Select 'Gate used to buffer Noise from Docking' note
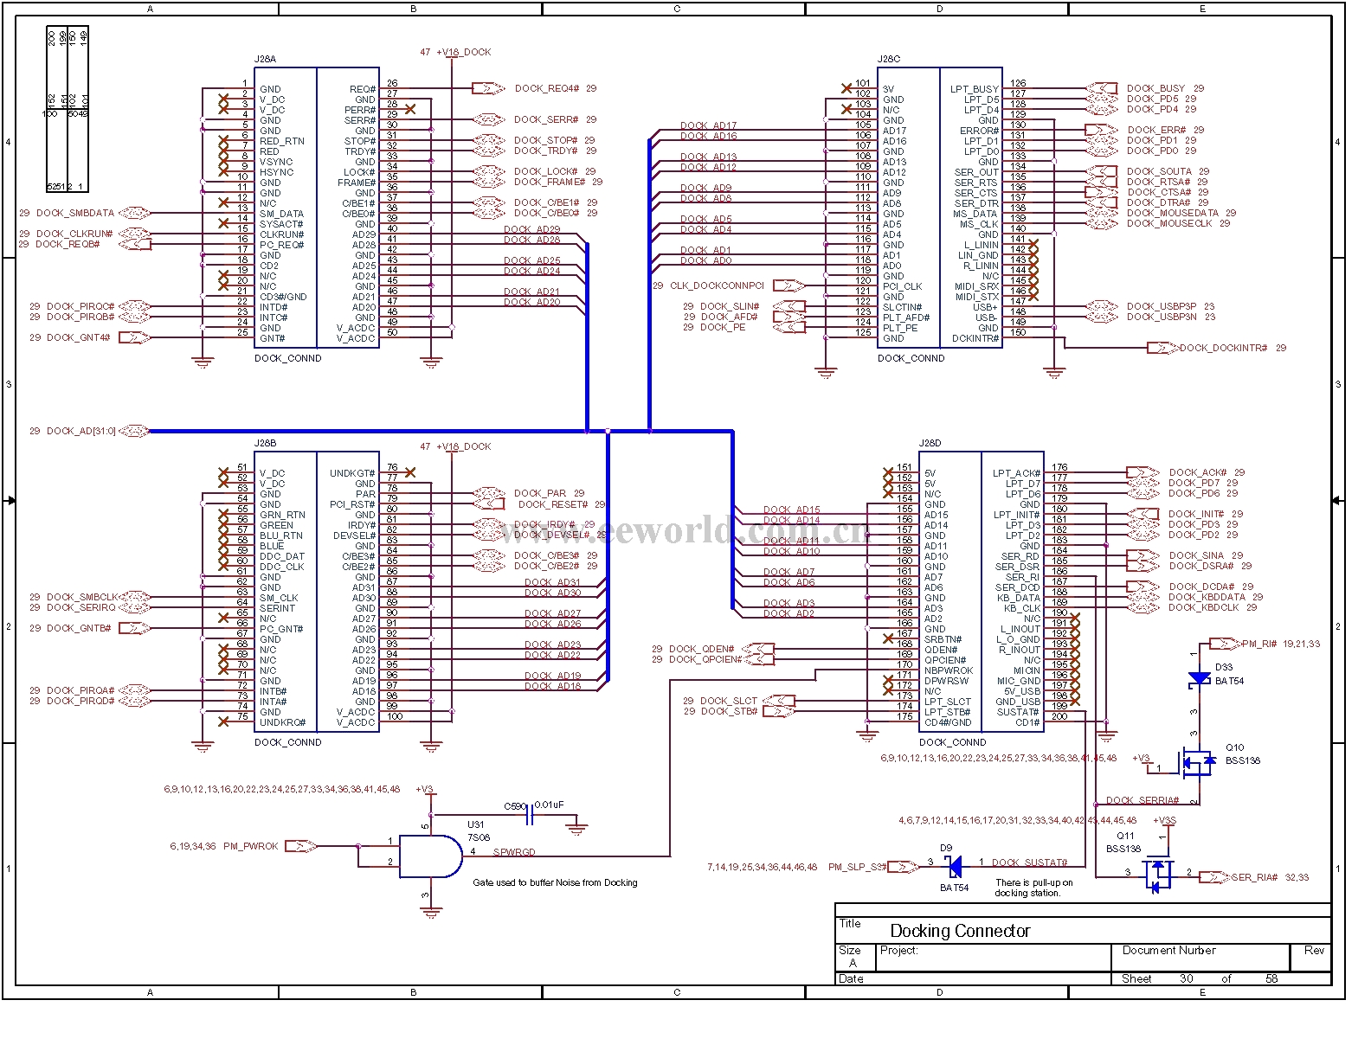The height and width of the screenshot is (1058, 1371). (x=555, y=882)
